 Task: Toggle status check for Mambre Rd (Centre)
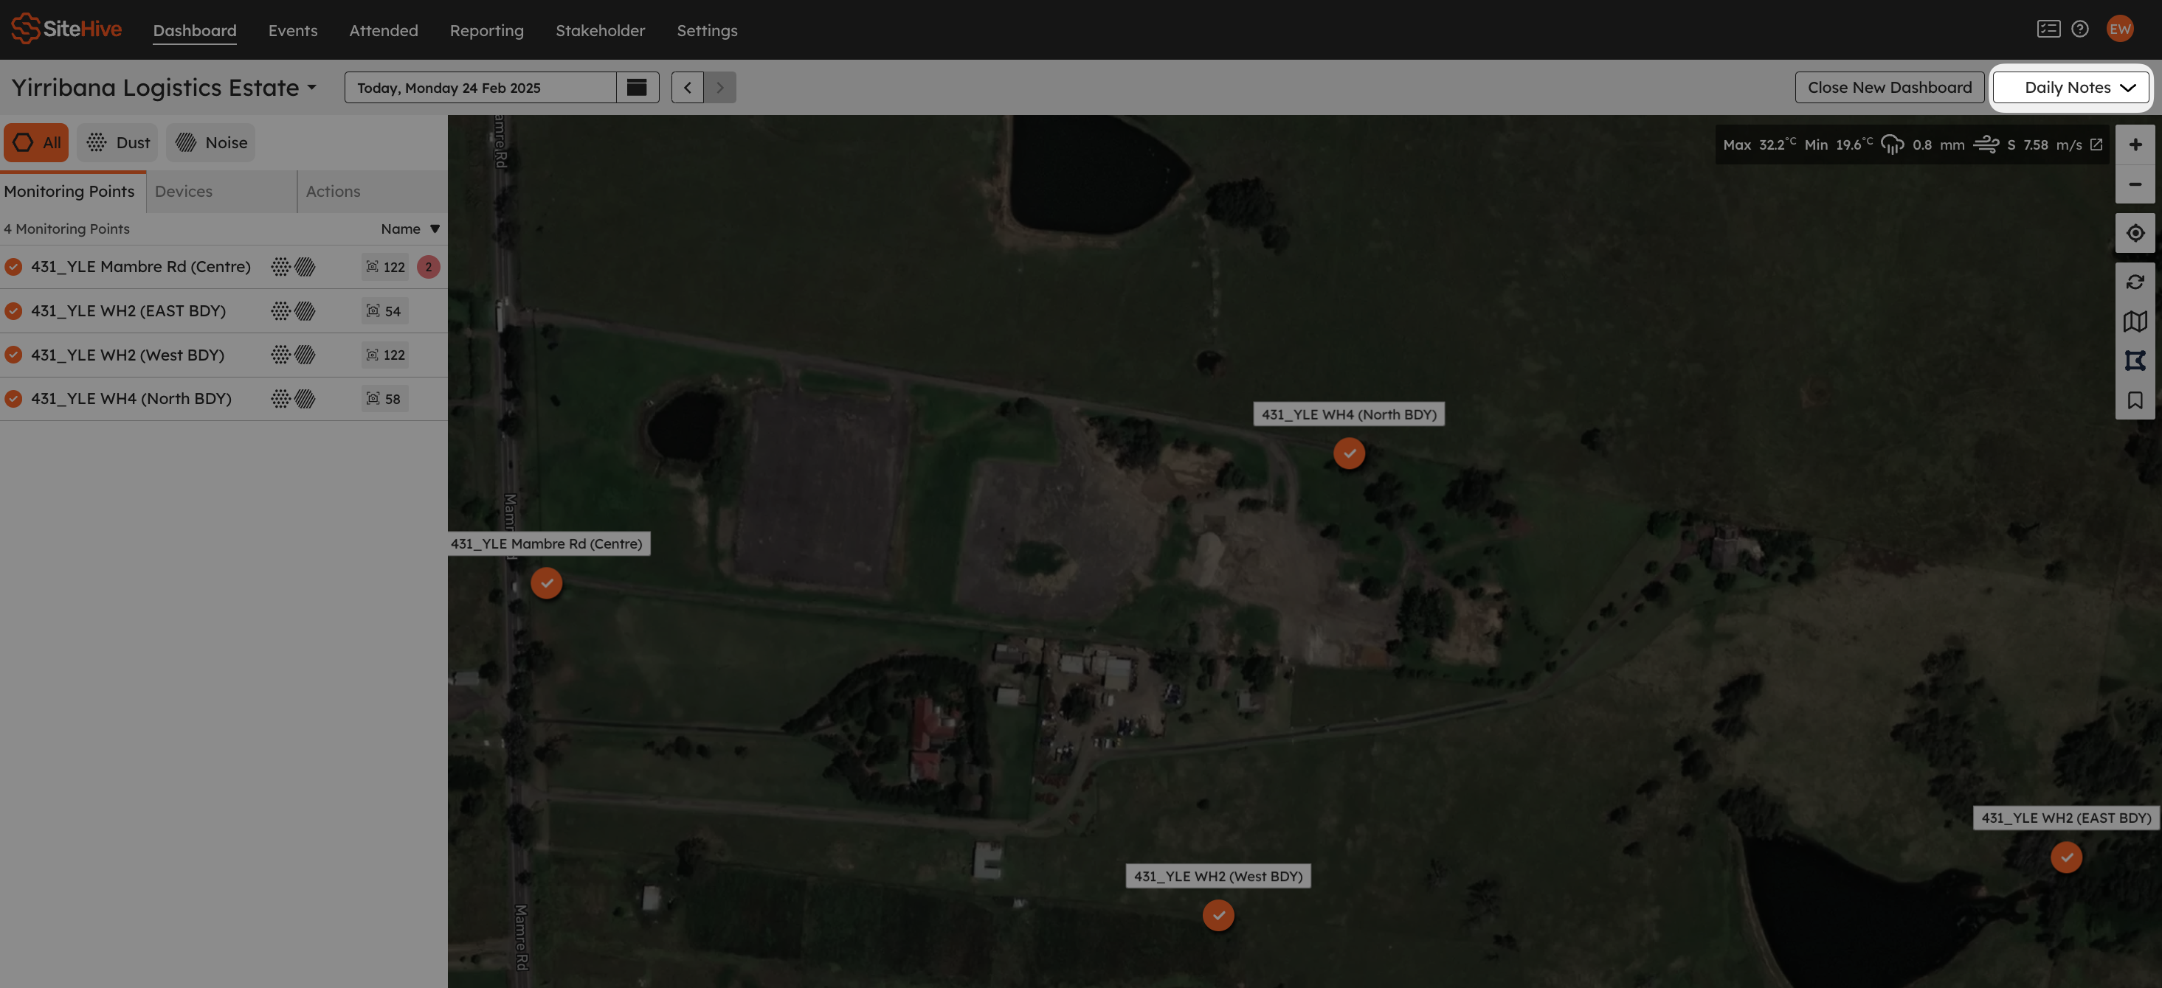pyautogui.click(x=13, y=267)
